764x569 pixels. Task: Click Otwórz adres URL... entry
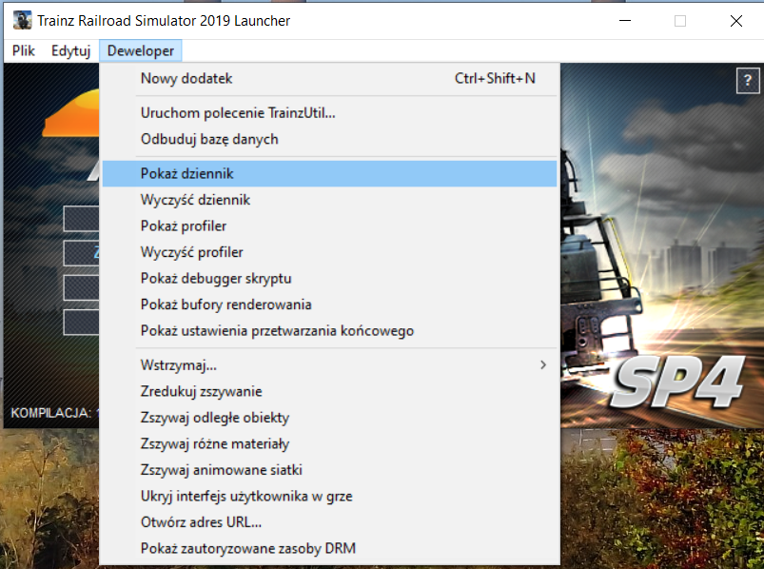pos(201,522)
